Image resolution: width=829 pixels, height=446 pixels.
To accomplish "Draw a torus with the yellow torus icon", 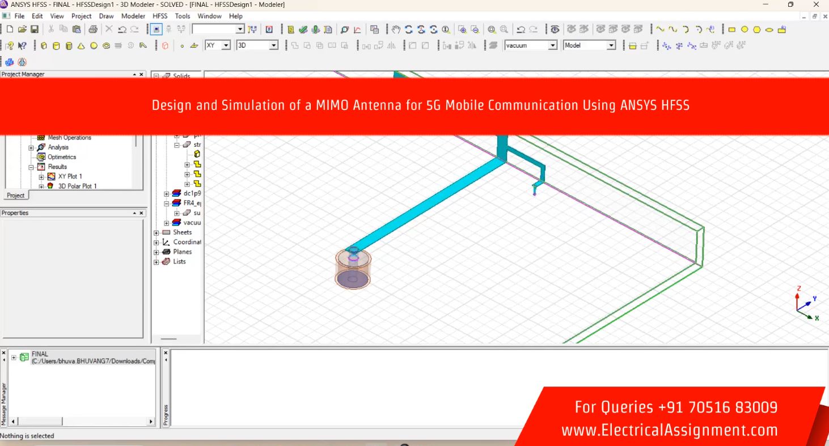I will [x=106, y=46].
